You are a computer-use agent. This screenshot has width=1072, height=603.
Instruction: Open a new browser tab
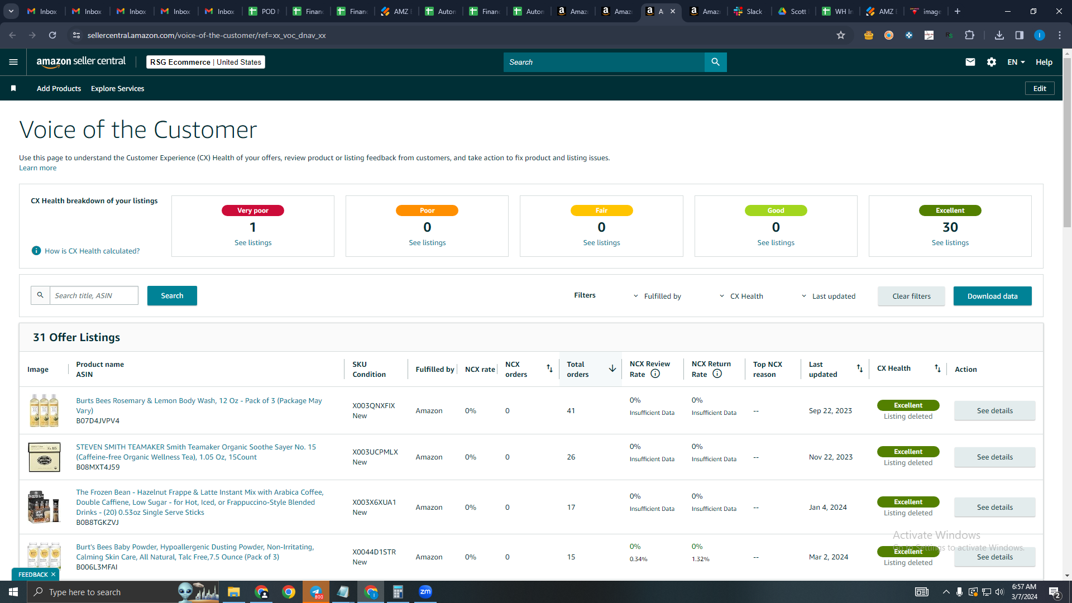pos(958,11)
